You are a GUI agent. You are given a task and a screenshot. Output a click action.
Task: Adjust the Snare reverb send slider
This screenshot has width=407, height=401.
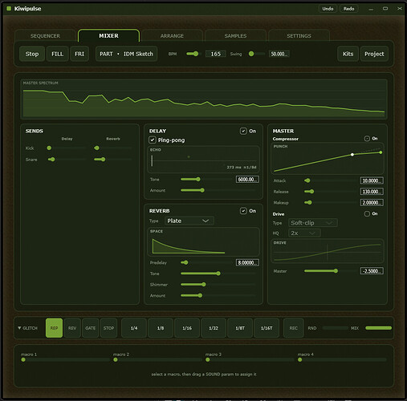click(x=113, y=160)
